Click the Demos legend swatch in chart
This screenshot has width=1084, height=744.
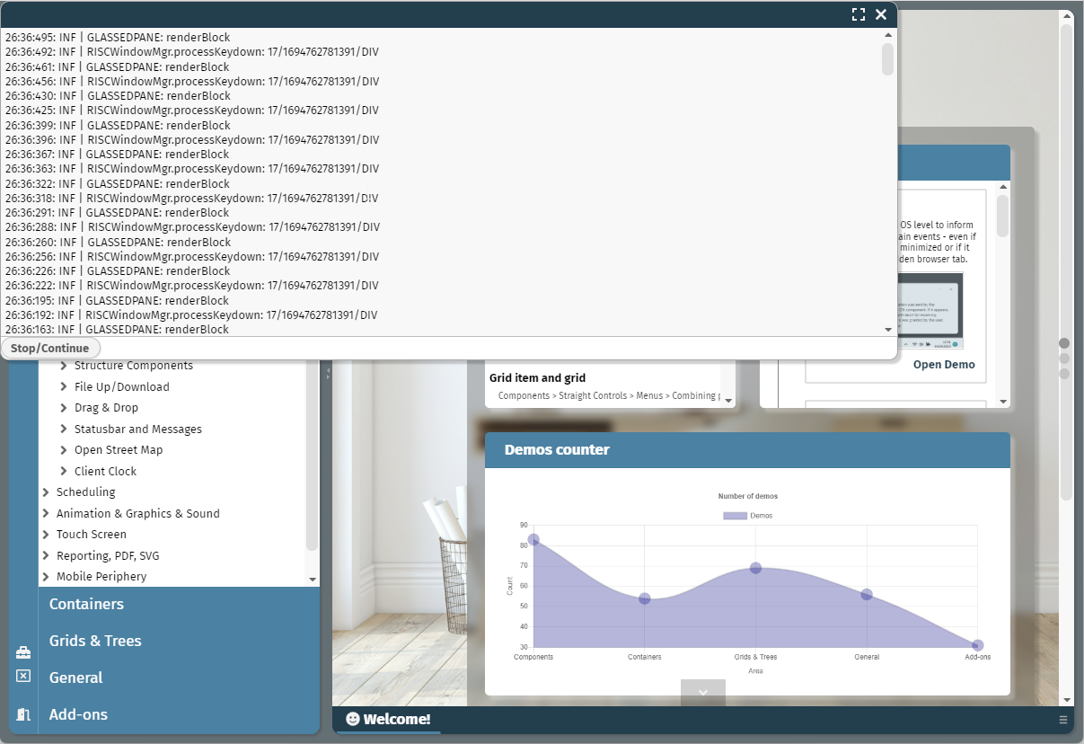(735, 516)
